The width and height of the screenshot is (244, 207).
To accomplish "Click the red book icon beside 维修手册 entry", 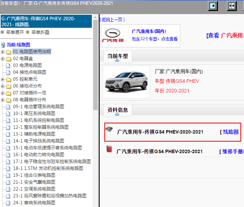I will (x=109, y=149).
